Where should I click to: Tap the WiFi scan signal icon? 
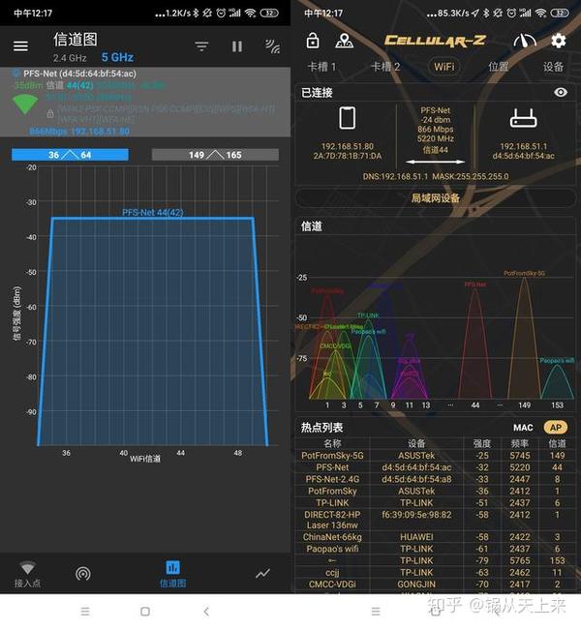(x=272, y=46)
